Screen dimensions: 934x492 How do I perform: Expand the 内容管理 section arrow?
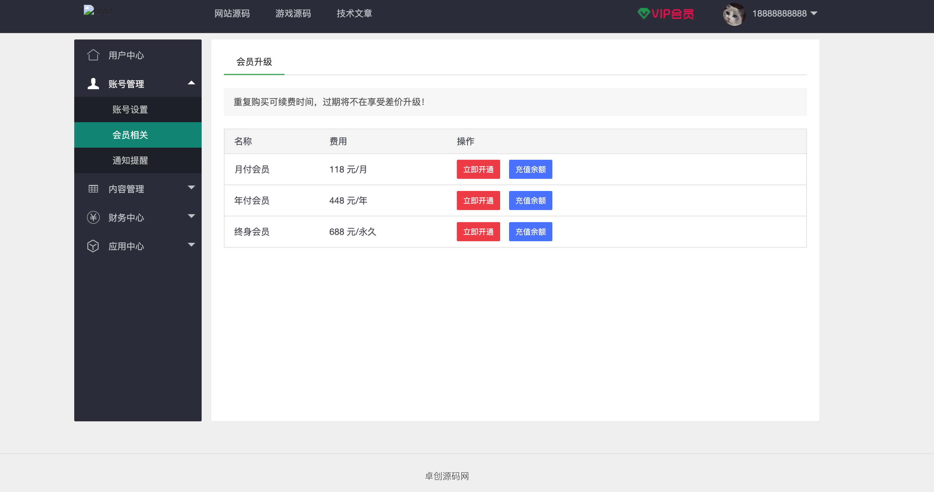[x=191, y=187]
